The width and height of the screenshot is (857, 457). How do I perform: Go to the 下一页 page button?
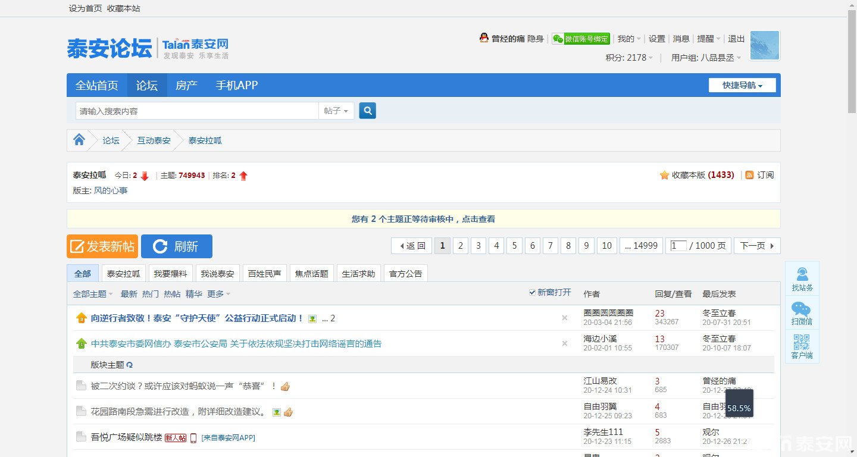pyautogui.click(x=757, y=246)
